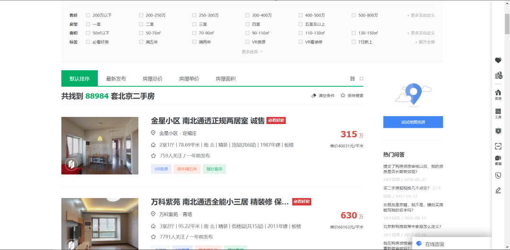Enable the 90-110㎡ area filter
The image size is (510, 250).
point(247,33)
